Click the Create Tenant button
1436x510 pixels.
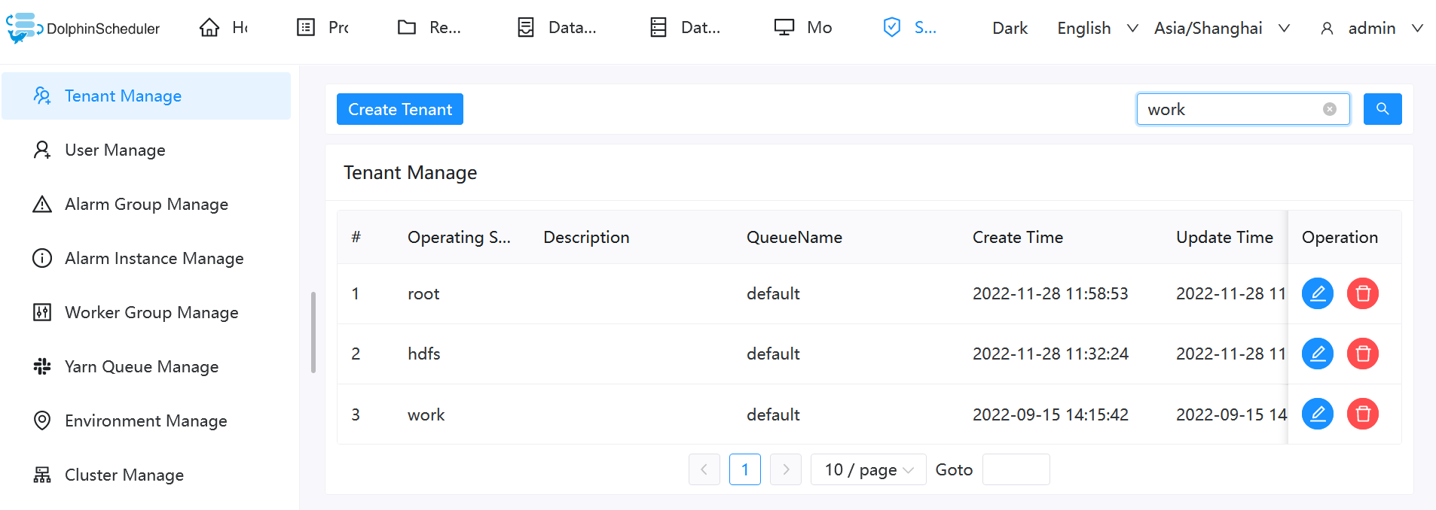click(400, 109)
